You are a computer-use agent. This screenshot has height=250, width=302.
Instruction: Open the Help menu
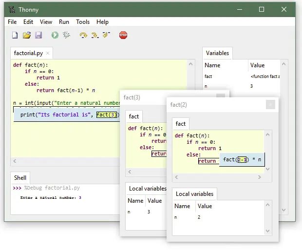pyautogui.click(x=102, y=22)
